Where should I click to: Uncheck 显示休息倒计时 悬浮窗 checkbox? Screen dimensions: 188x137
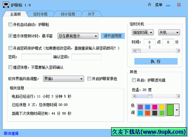pos(10,36)
